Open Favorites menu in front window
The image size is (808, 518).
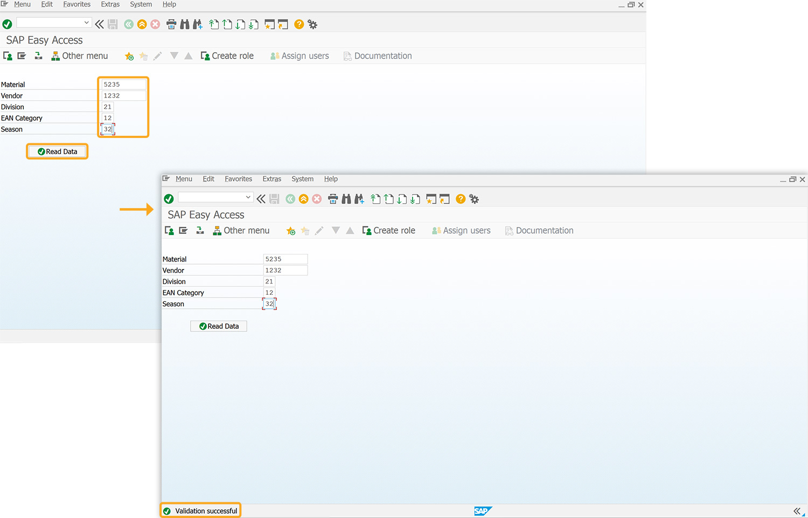(x=239, y=179)
